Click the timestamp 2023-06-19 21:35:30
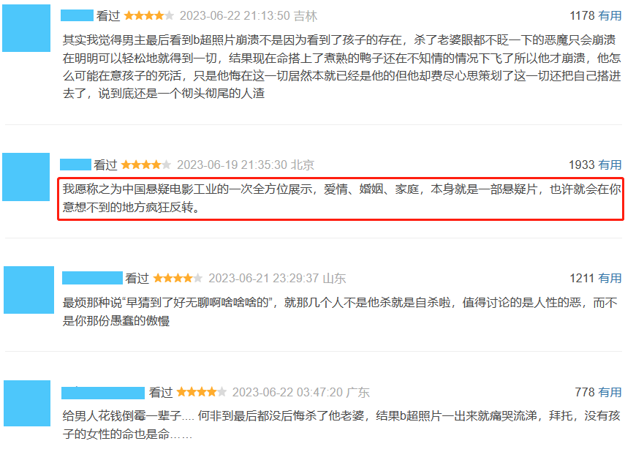 point(232,165)
